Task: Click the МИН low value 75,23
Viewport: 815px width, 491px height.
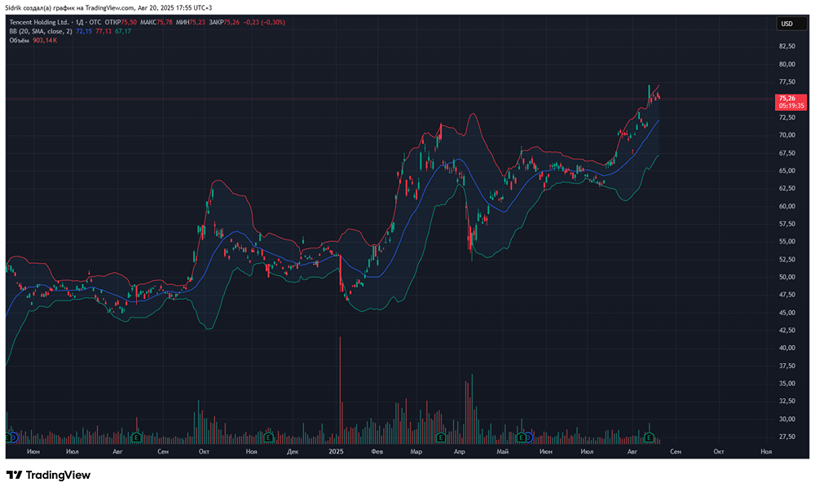Action: (x=197, y=22)
